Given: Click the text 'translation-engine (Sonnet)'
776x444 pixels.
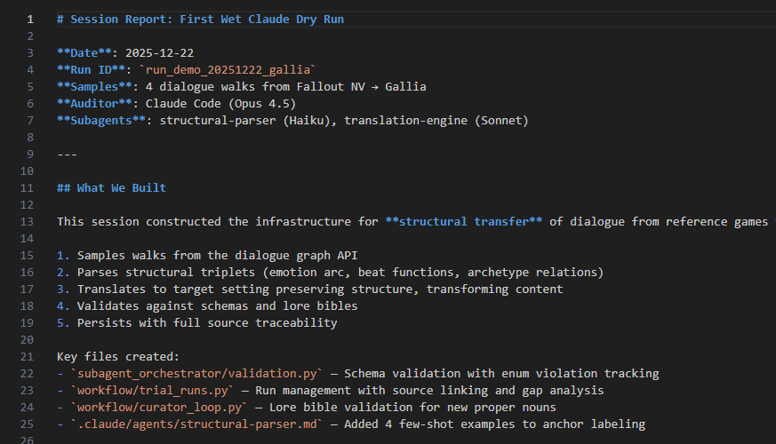Looking at the screenshot, I should tap(436, 120).
